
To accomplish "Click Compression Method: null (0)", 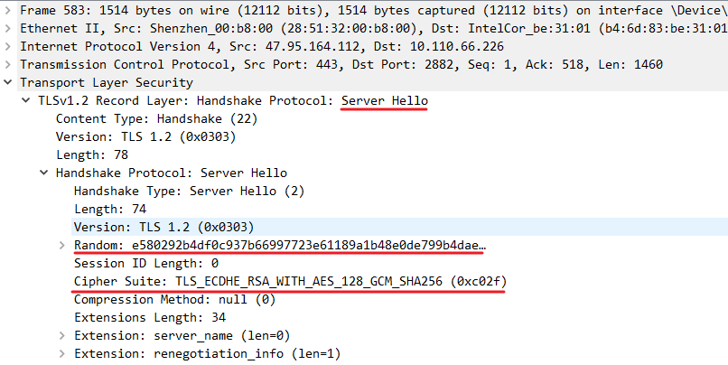I will click(174, 299).
